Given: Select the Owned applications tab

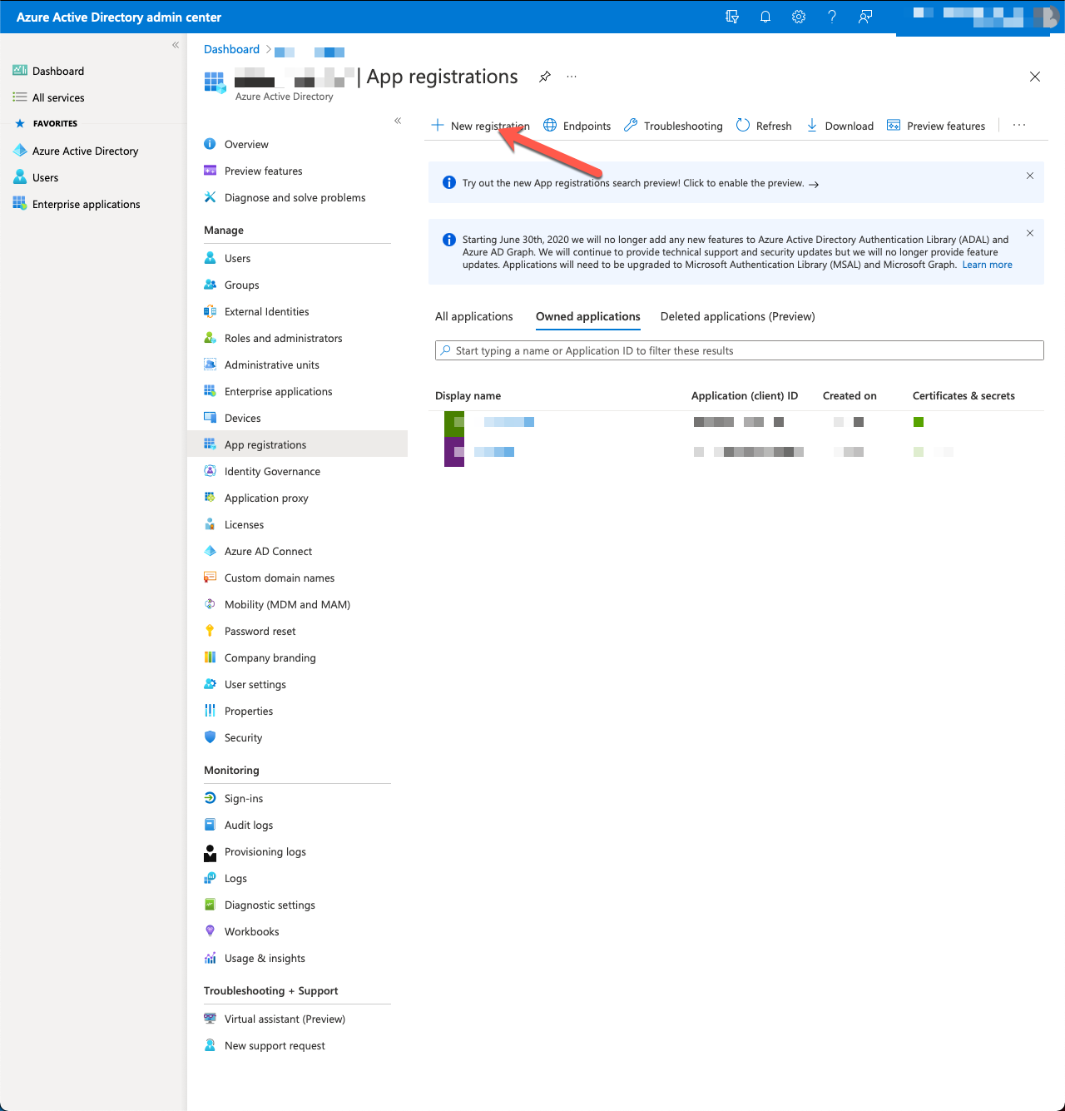Looking at the screenshot, I should point(588,316).
